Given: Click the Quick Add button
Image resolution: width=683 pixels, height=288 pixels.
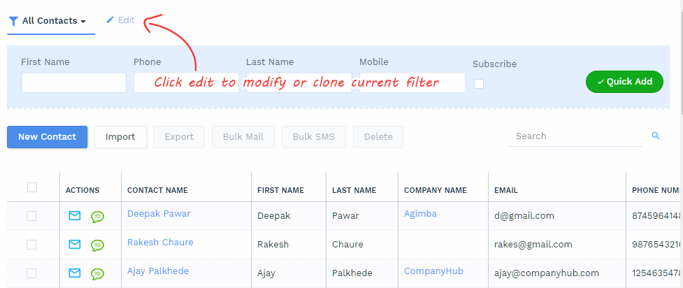Looking at the screenshot, I should pos(624,82).
